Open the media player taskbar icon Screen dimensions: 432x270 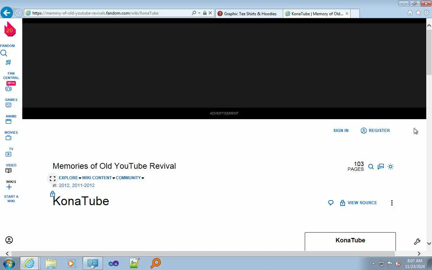pos(71,263)
